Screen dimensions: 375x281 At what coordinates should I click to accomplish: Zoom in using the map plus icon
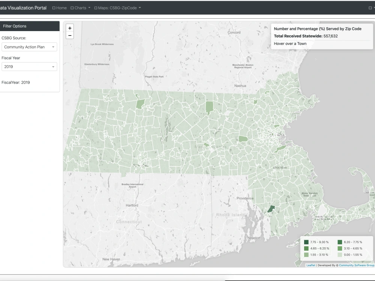70,28
